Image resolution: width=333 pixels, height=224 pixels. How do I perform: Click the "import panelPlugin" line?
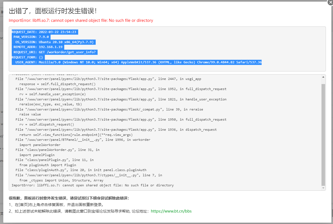[37, 155]
